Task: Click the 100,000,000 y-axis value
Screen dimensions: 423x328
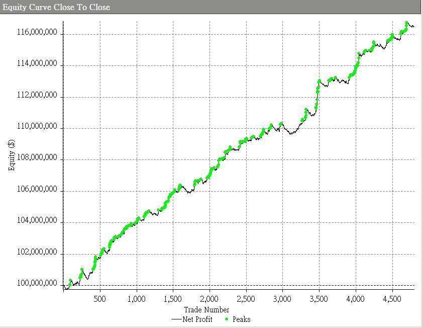Action: (37, 283)
